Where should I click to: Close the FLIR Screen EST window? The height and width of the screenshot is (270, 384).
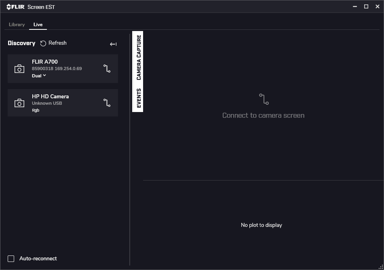coord(378,6)
